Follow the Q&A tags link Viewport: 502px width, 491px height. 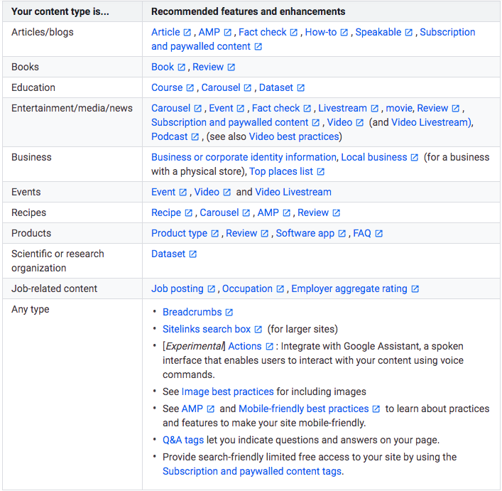point(183,440)
